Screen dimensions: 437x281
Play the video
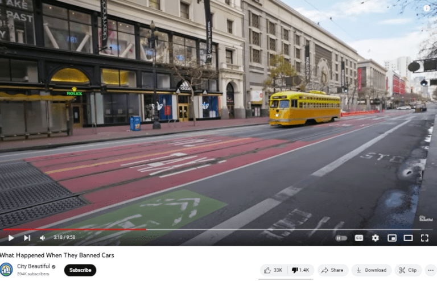(x=11, y=238)
